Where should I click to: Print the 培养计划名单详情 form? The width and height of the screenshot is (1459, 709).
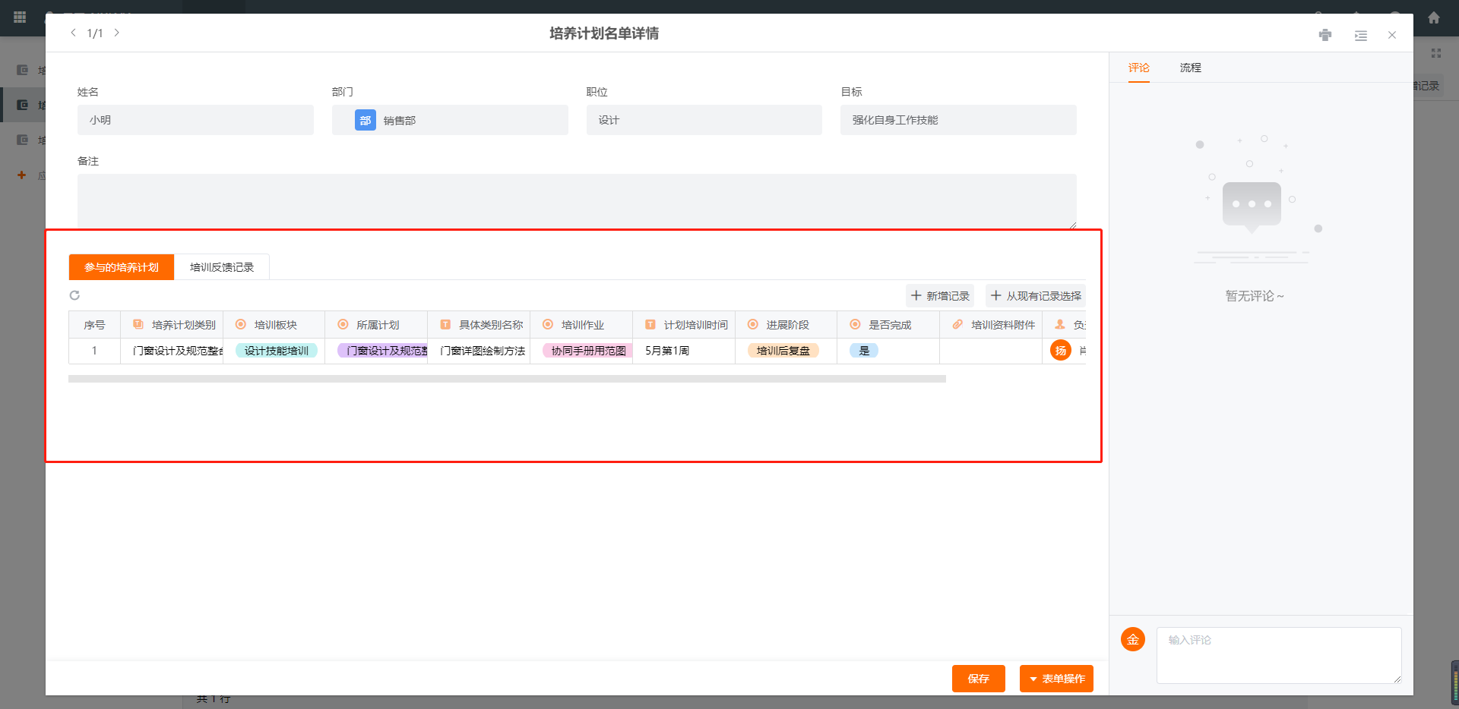[1325, 35]
